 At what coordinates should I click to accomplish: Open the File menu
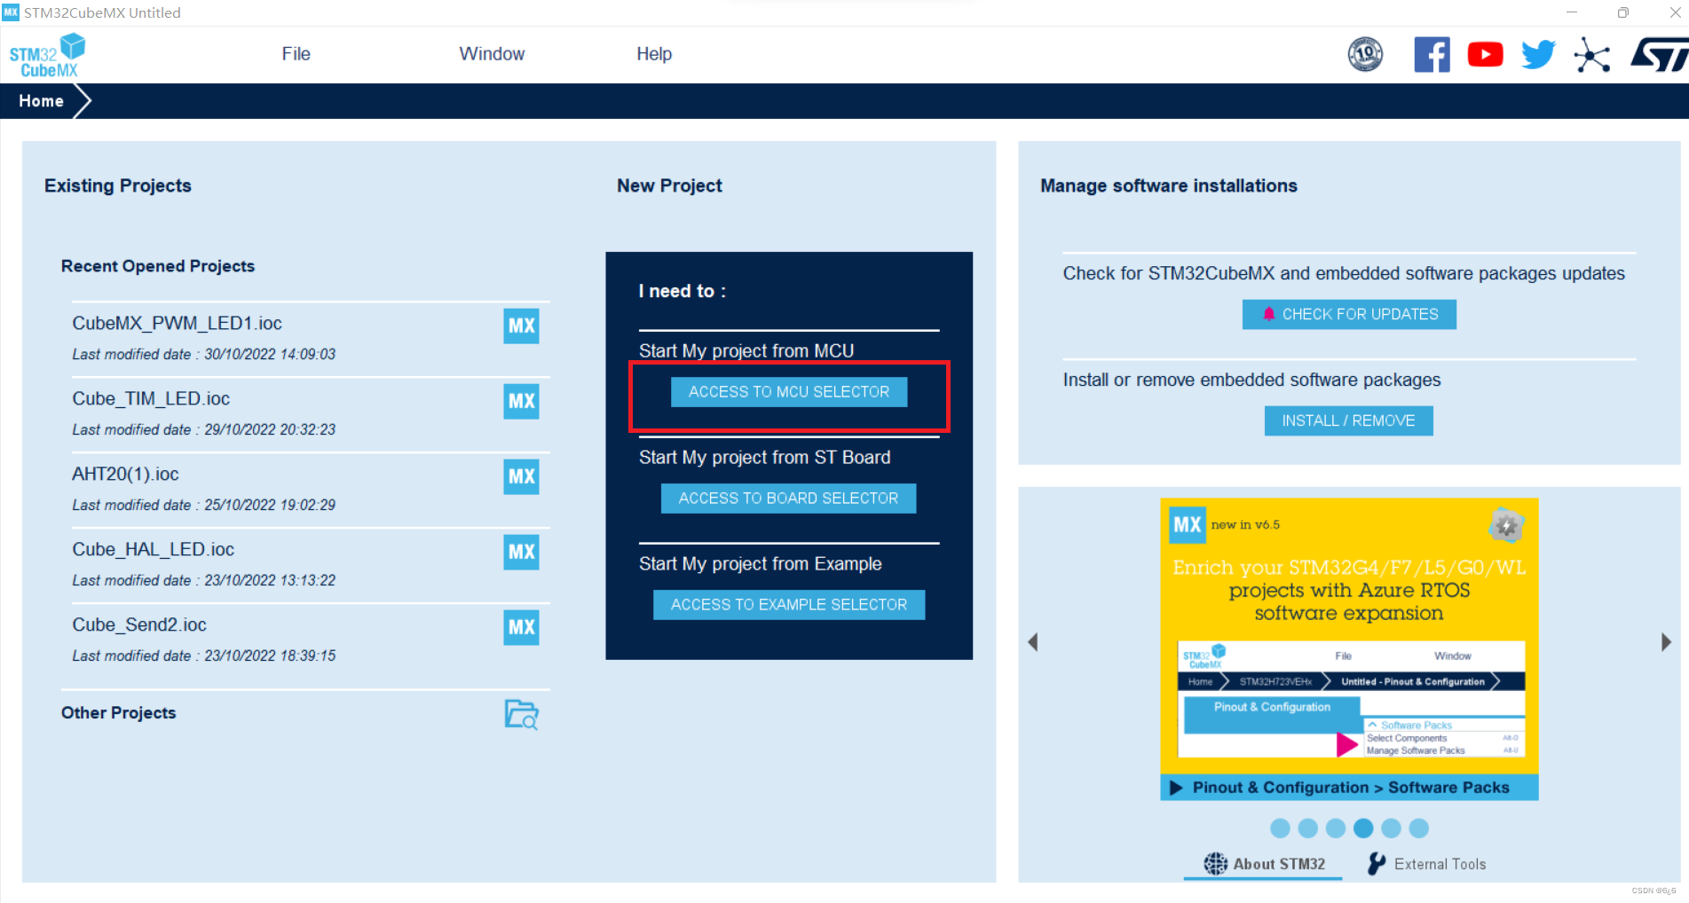pos(296,54)
